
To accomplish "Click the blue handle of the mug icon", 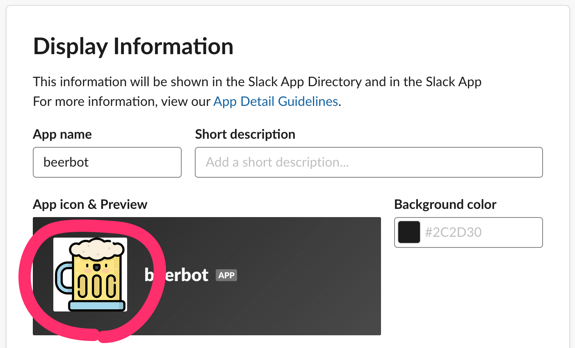I will 63,279.
